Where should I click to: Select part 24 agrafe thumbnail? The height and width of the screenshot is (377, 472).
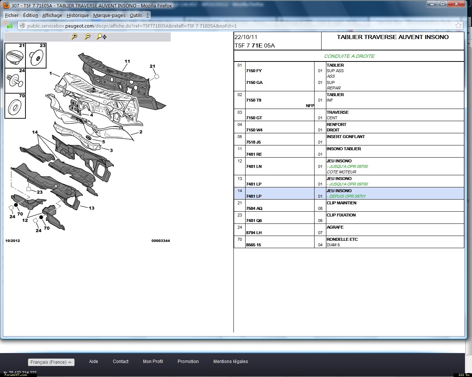15,80
